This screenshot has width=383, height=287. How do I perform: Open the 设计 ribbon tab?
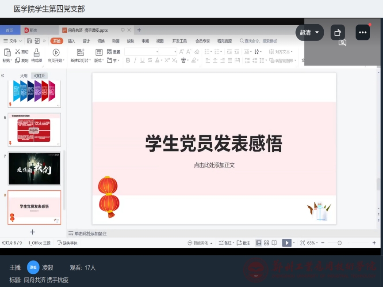click(86, 41)
